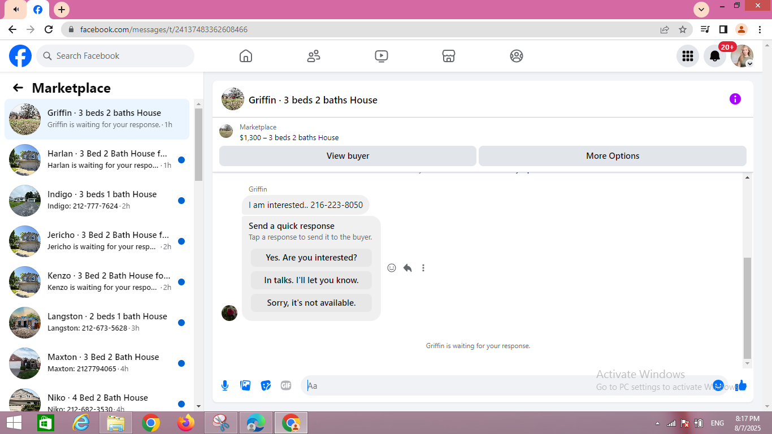Send a thumbs-up like
Screen dimensions: 772x434
tap(741, 385)
